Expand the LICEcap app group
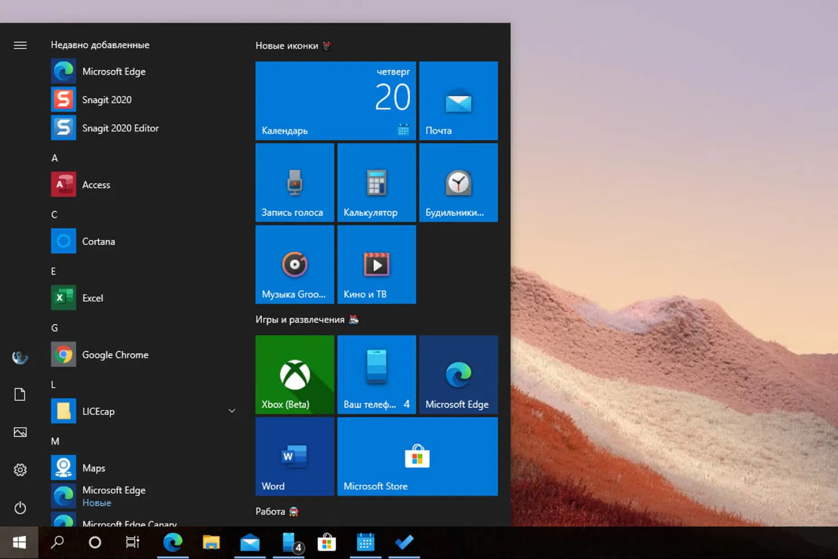 click(231, 411)
